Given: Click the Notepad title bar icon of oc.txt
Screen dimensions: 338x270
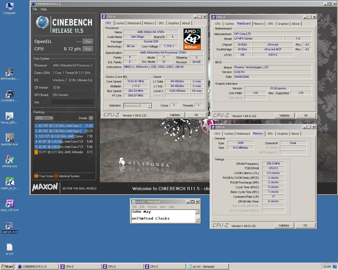Looking at the screenshot, I should click(x=133, y=202).
